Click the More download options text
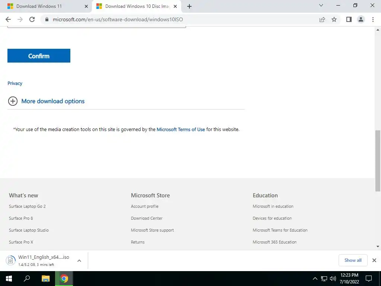Viewport: 381px width, 286px height. click(53, 101)
